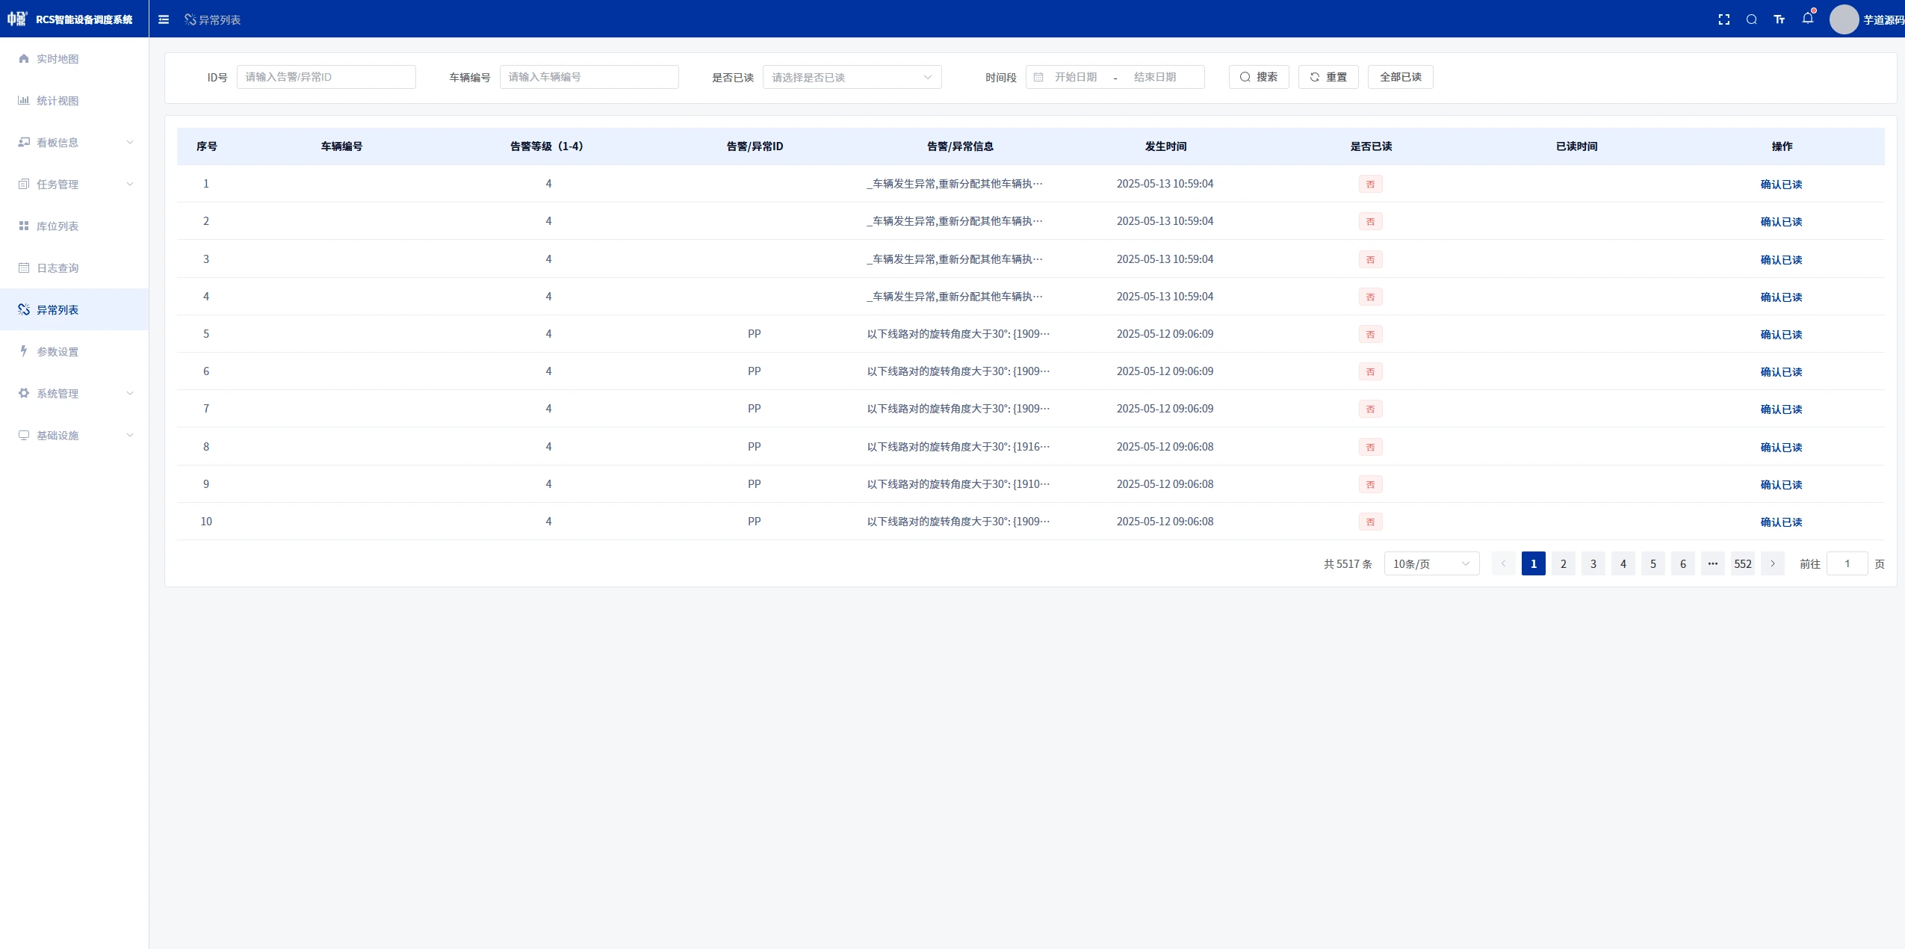The width and height of the screenshot is (1905, 949).
Task: Select 参数设置 in the sidebar
Action: [x=58, y=352]
